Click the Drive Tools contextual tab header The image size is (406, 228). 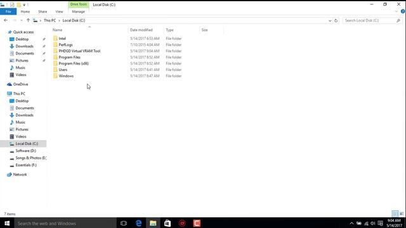pyautogui.click(x=79, y=4)
